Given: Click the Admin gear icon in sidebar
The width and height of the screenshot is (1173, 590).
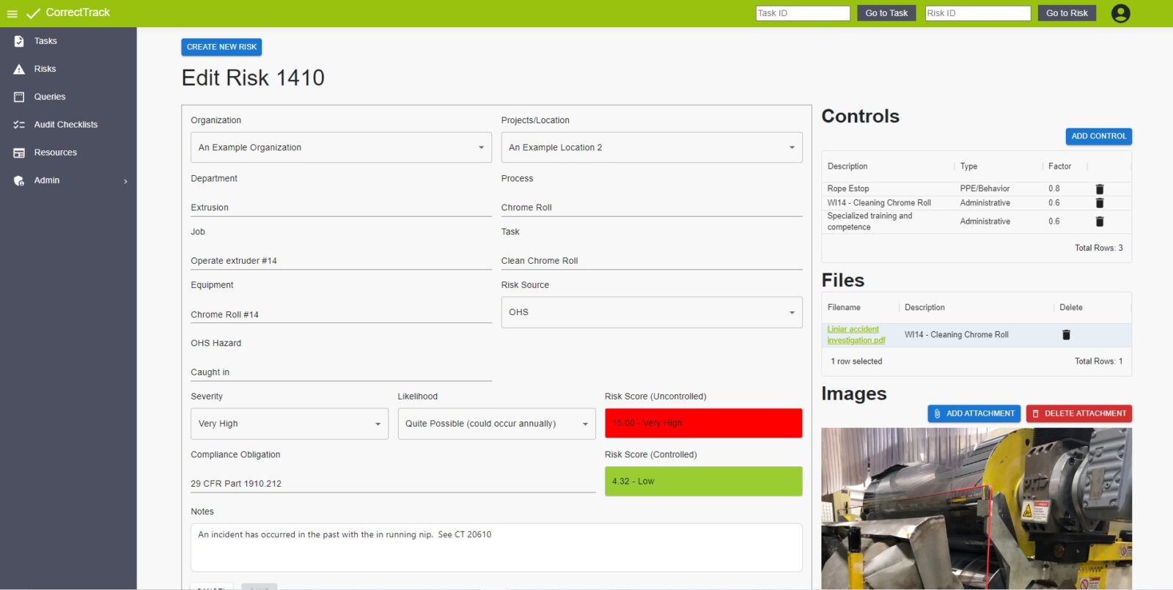Looking at the screenshot, I should (x=19, y=180).
